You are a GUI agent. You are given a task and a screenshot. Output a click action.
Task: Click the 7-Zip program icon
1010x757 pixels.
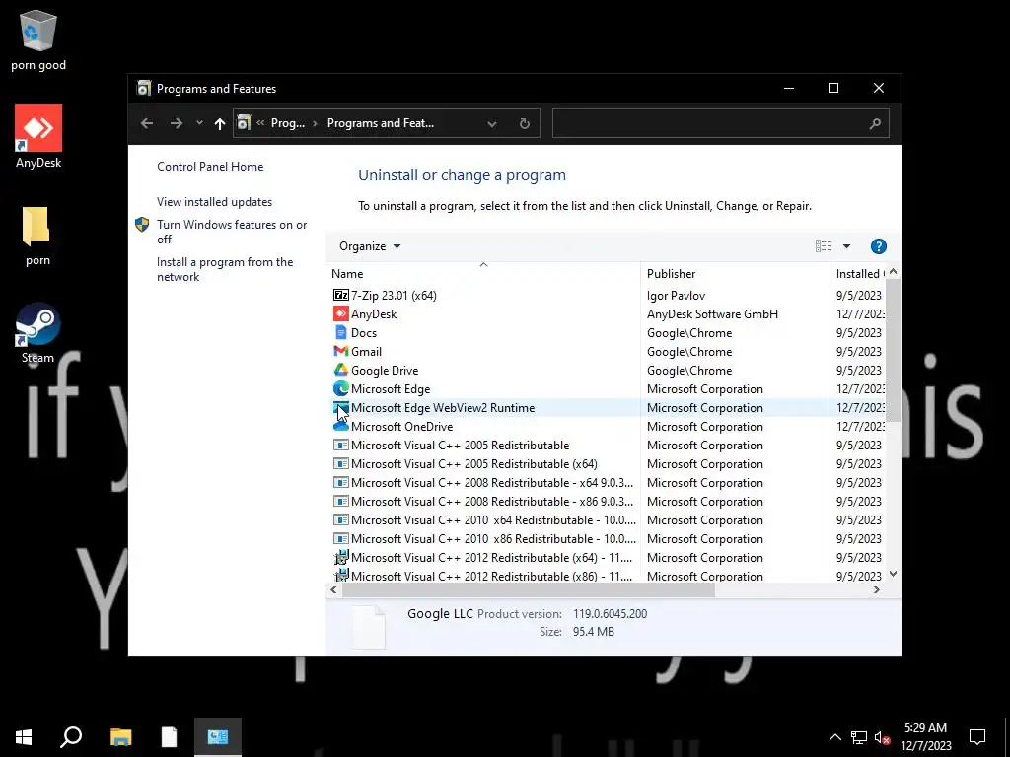click(340, 295)
